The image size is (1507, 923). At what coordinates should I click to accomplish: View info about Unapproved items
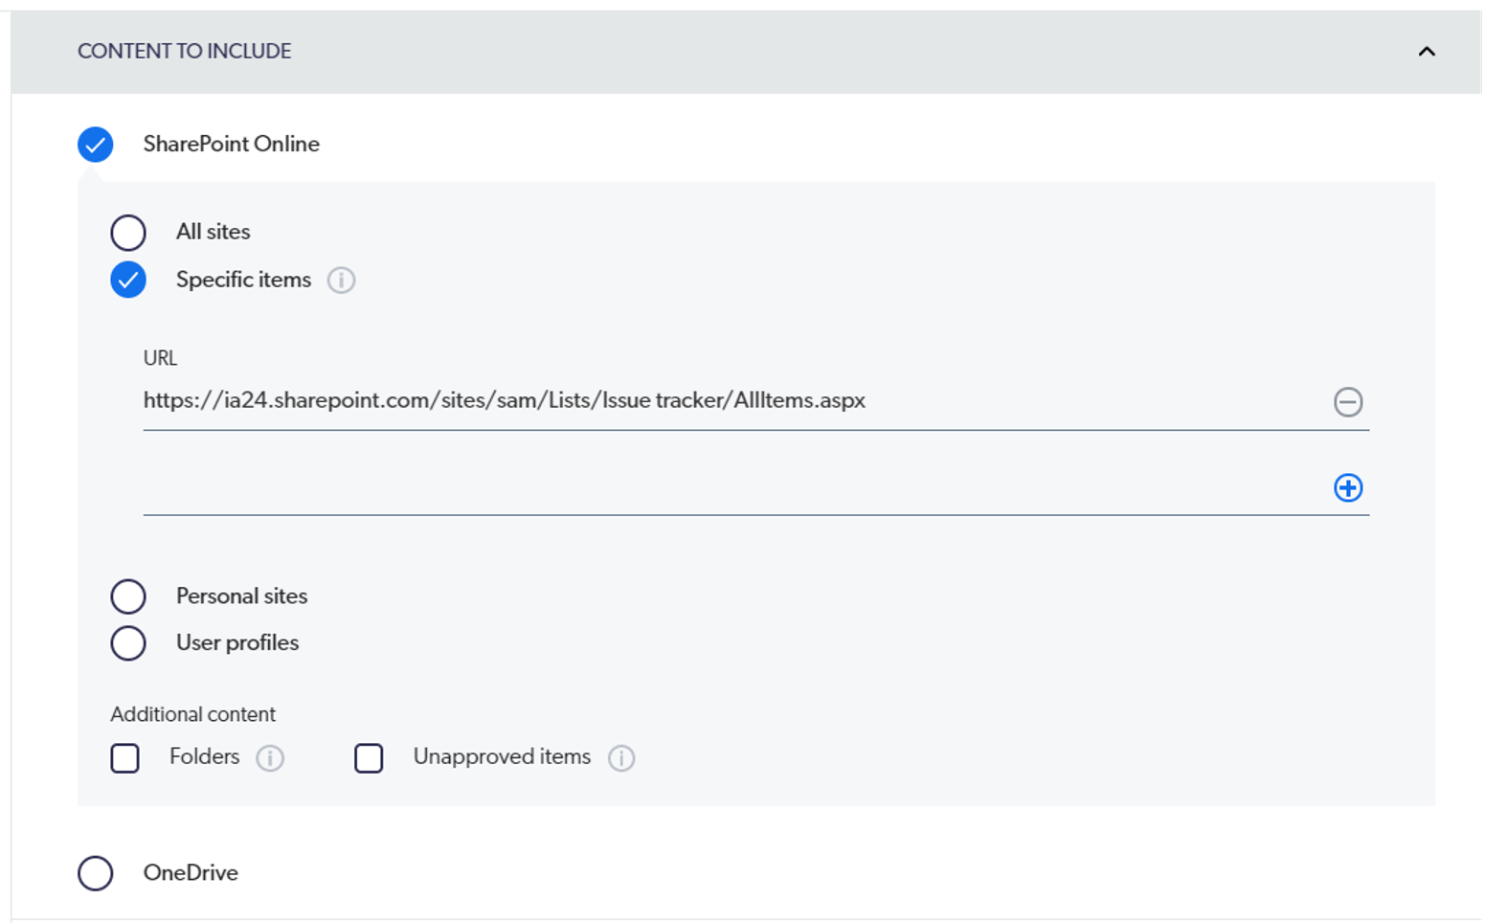coord(621,758)
